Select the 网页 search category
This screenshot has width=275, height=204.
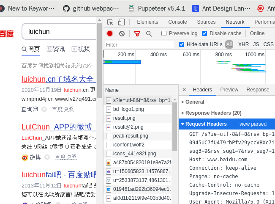[31, 49]
